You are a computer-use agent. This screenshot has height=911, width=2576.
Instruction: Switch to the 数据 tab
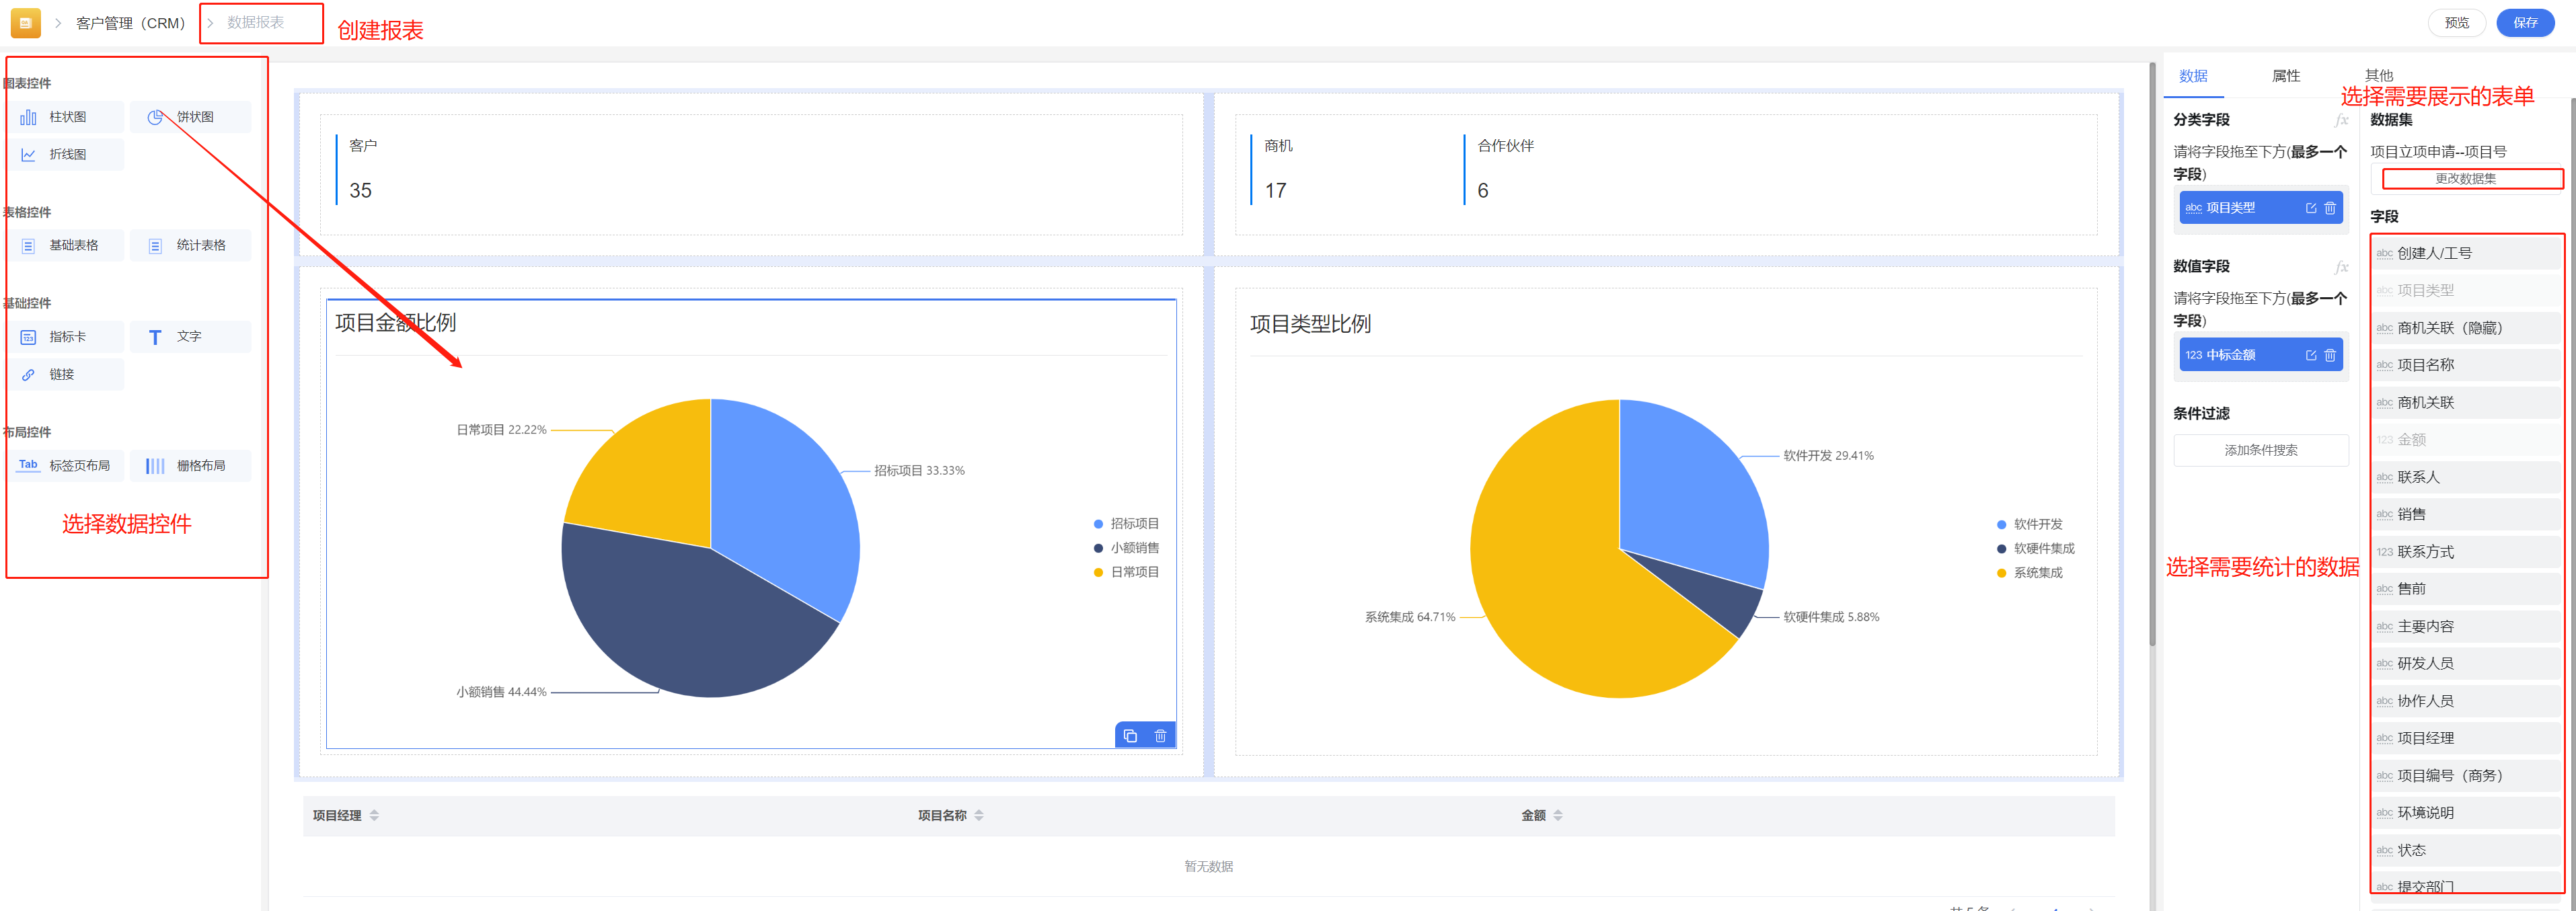pos(2193,76)
